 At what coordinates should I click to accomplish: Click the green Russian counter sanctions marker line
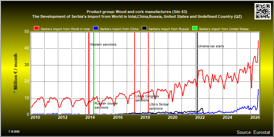click(x=94, y=73)
